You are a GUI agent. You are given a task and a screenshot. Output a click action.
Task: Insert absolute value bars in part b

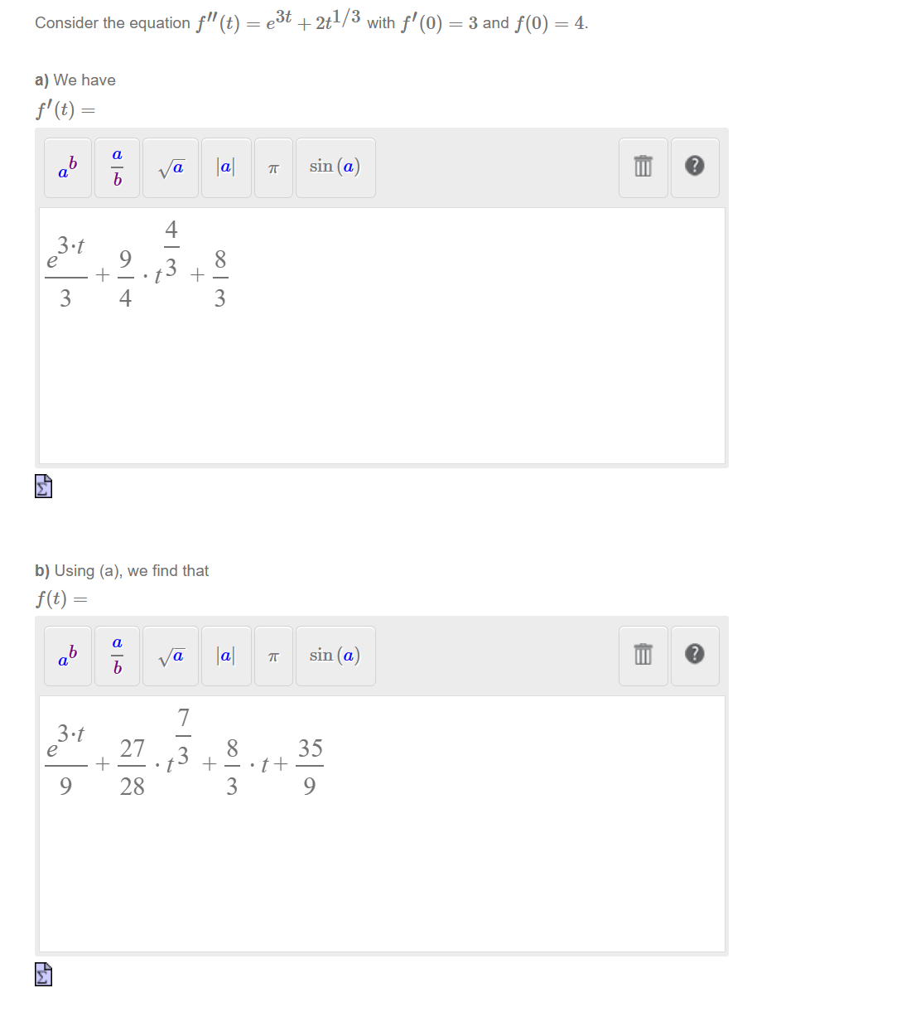(x=225, y=656)
